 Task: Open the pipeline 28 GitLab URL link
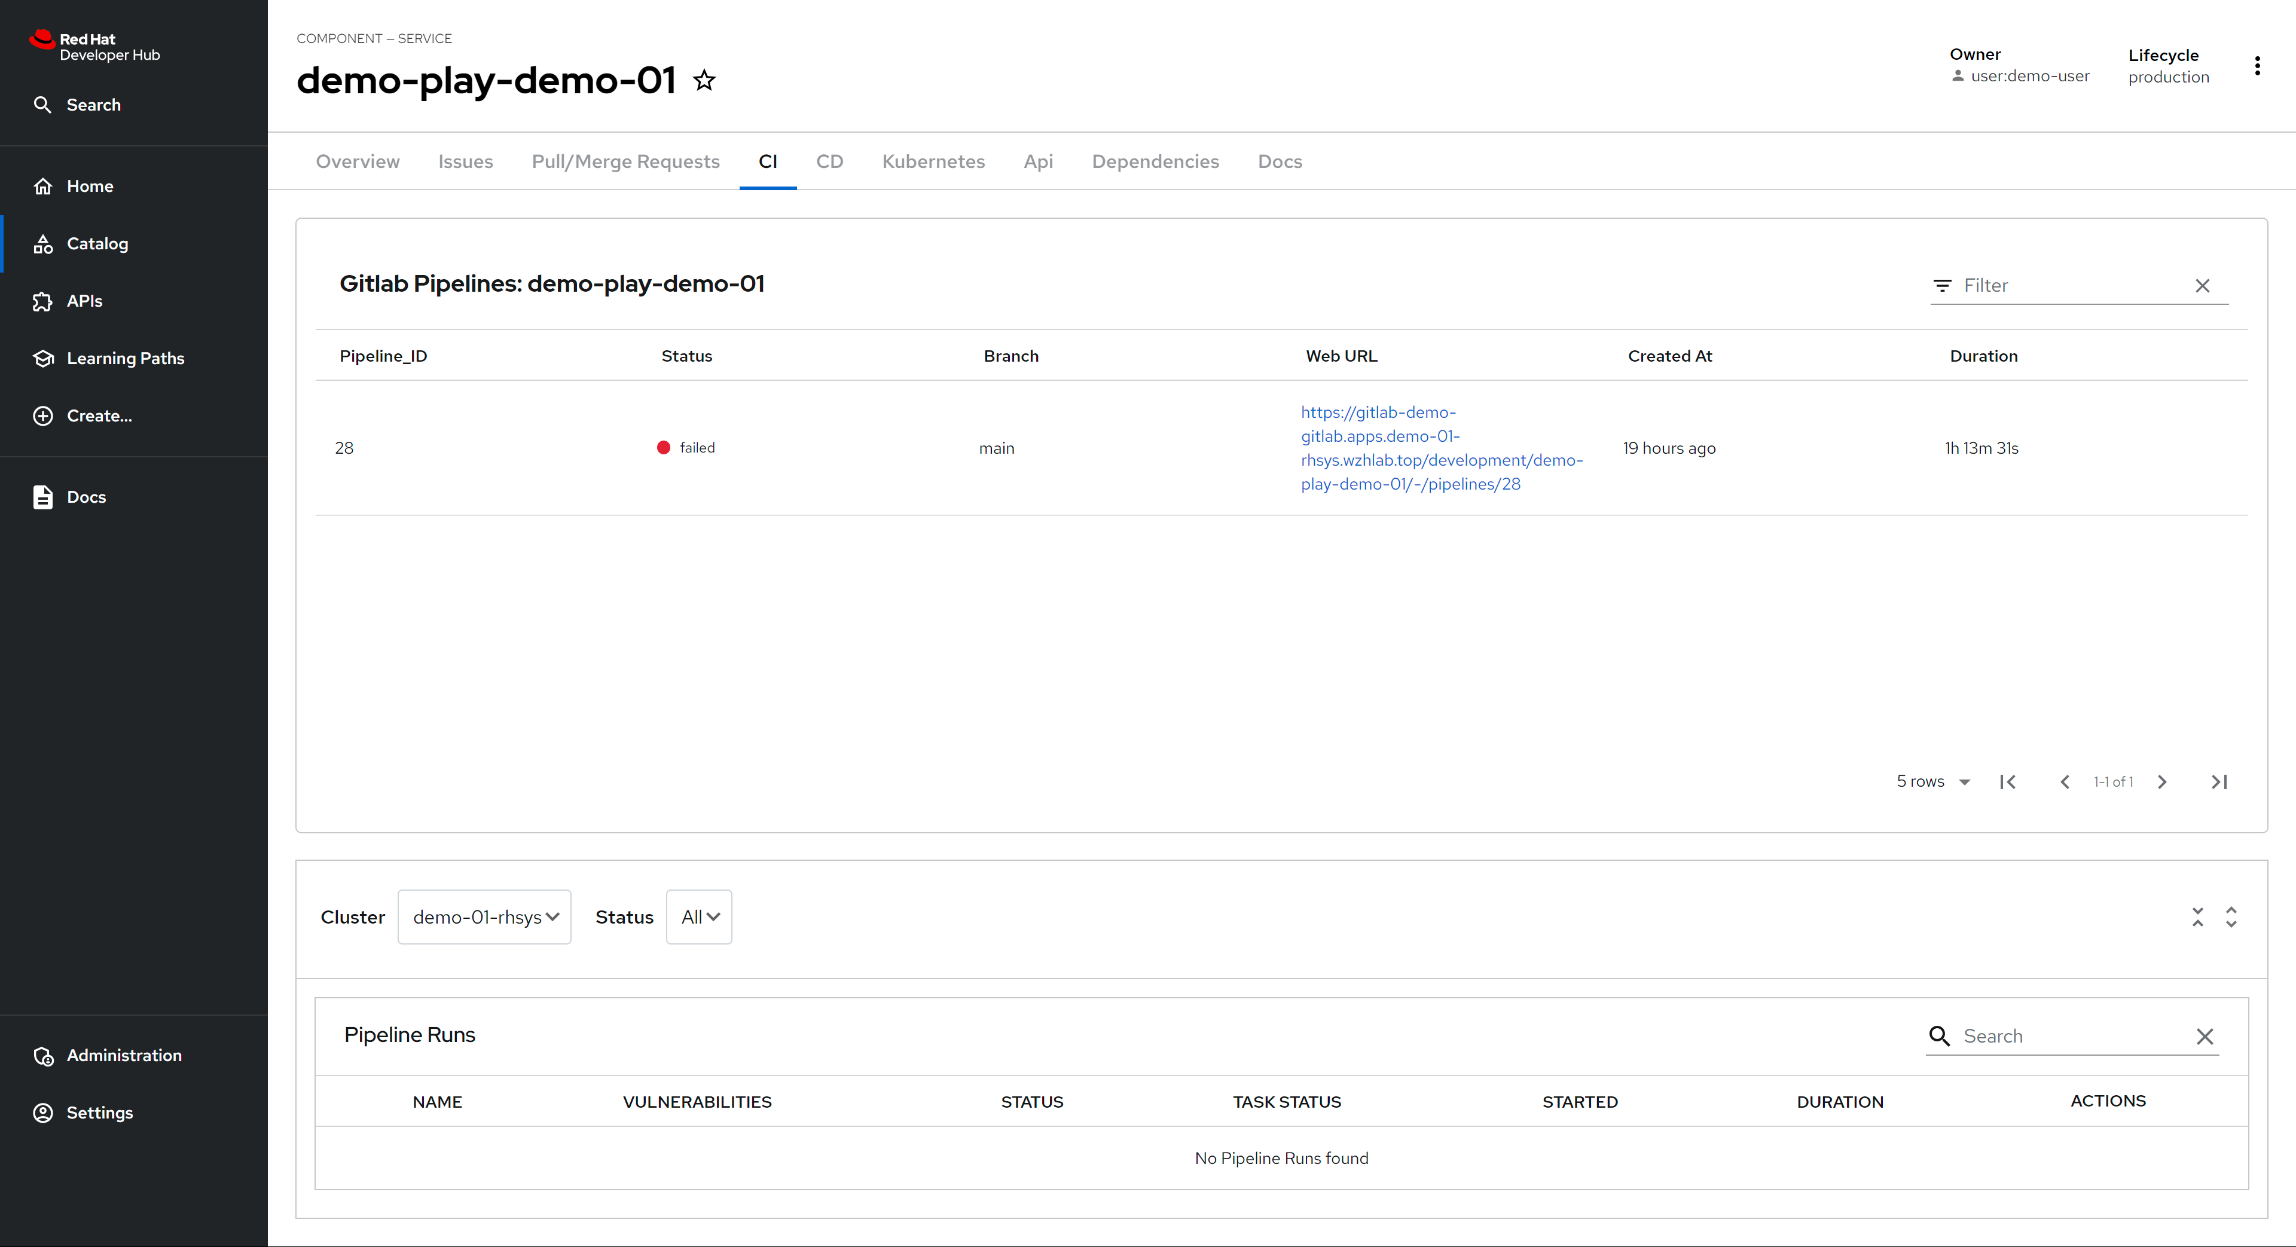point(1440,448)
